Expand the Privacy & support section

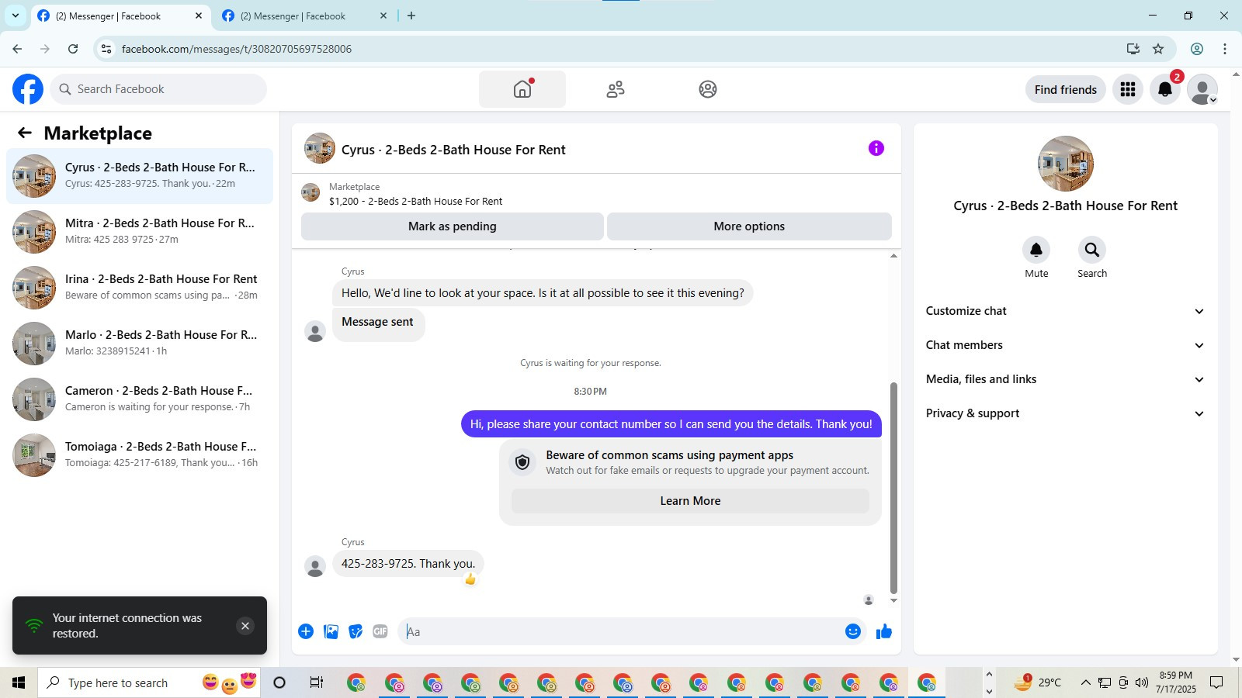tap(1066, 413)
